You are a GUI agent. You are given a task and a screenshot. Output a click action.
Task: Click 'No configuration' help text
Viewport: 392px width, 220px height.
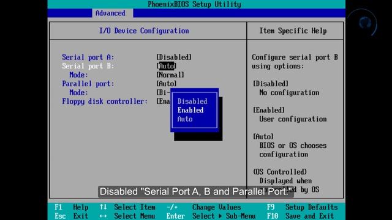(289, 92)
